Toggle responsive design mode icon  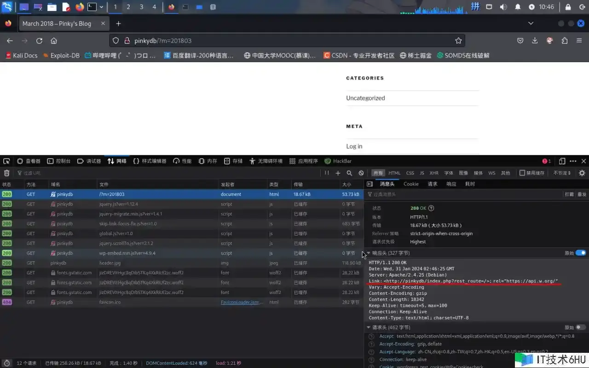point(562,161)
